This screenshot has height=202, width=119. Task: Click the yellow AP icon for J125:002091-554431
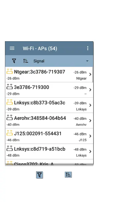click(10, 133)
